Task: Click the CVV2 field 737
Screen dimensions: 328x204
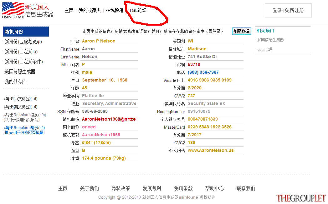Action: click(x=215, y=96)
